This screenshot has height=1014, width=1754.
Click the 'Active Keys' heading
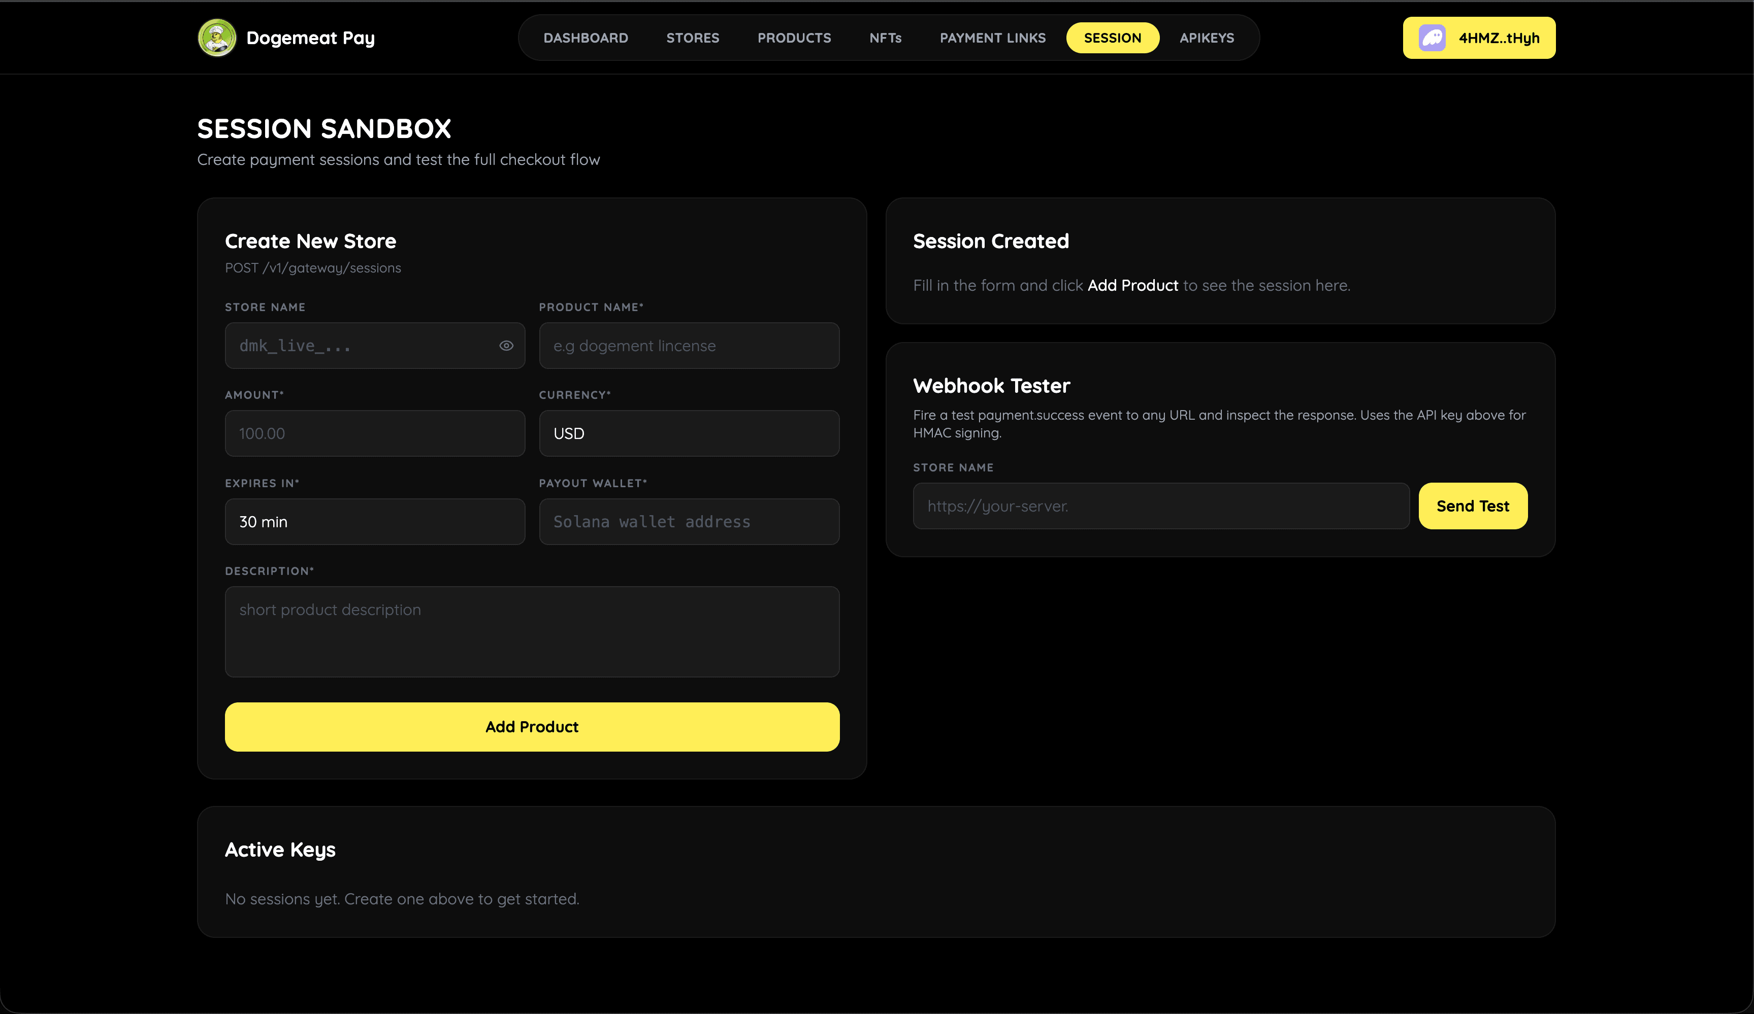click(x=280, y=850)
